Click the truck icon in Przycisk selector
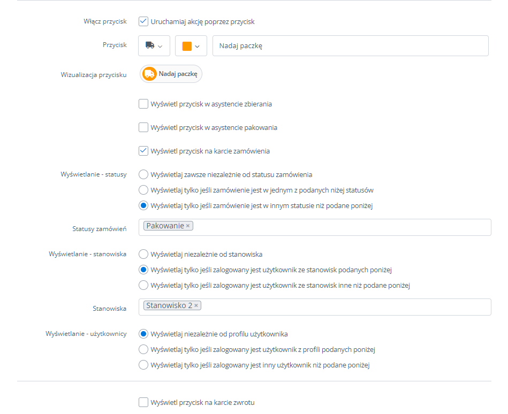This screenshot has width=508, height=414. pyautogui.click(x=150, y=45)
